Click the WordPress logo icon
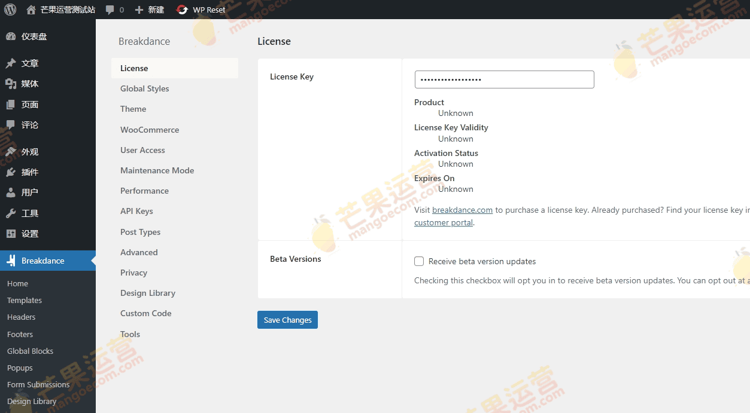 point(10,10)
